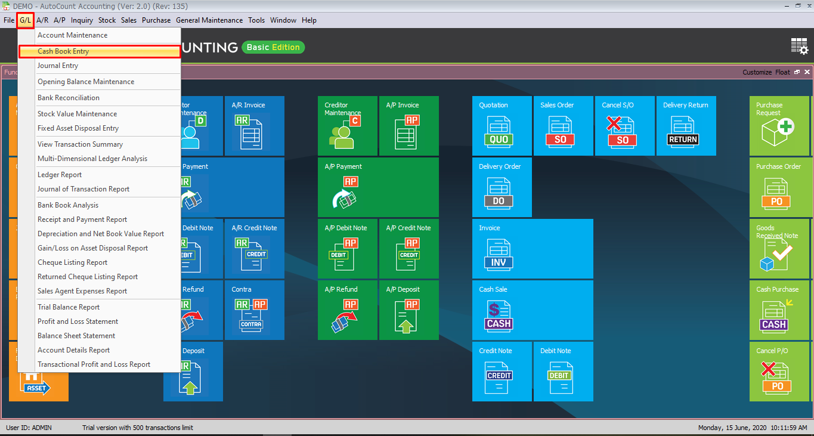Open the Tools menu
Viewport: 814px width, 436px height.
[256, 20]
